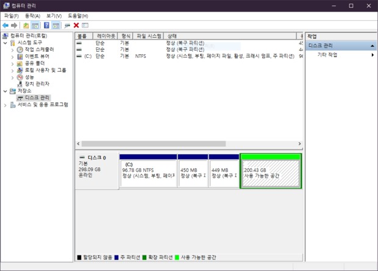Image resolution: width=378 pixels, height=271 pixels.
Task: Click the Up one level folder icon
Action: [x=26, y=26]
